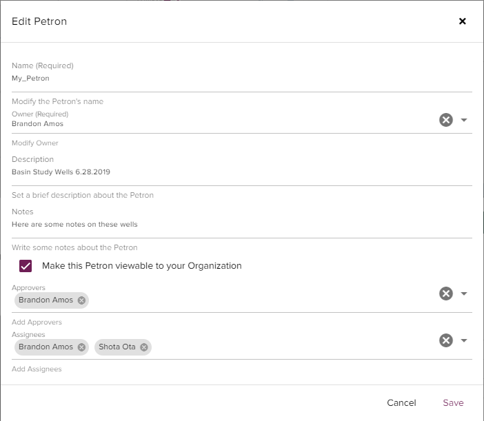Focus the Description text field
This screenshot has height=421, width=484.
point(207,172)
